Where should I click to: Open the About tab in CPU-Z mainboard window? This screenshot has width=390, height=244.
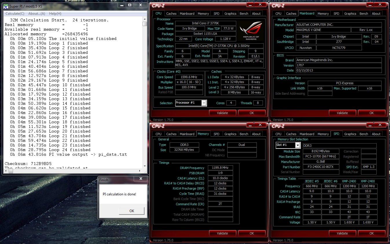pyautogui.click(x=376, y=14)
